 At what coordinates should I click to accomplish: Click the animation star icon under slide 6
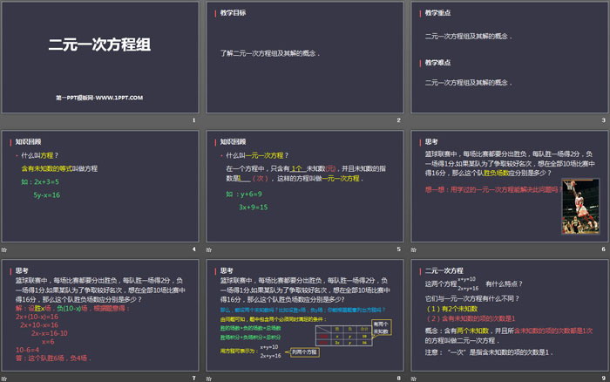(x=414, y=249)
